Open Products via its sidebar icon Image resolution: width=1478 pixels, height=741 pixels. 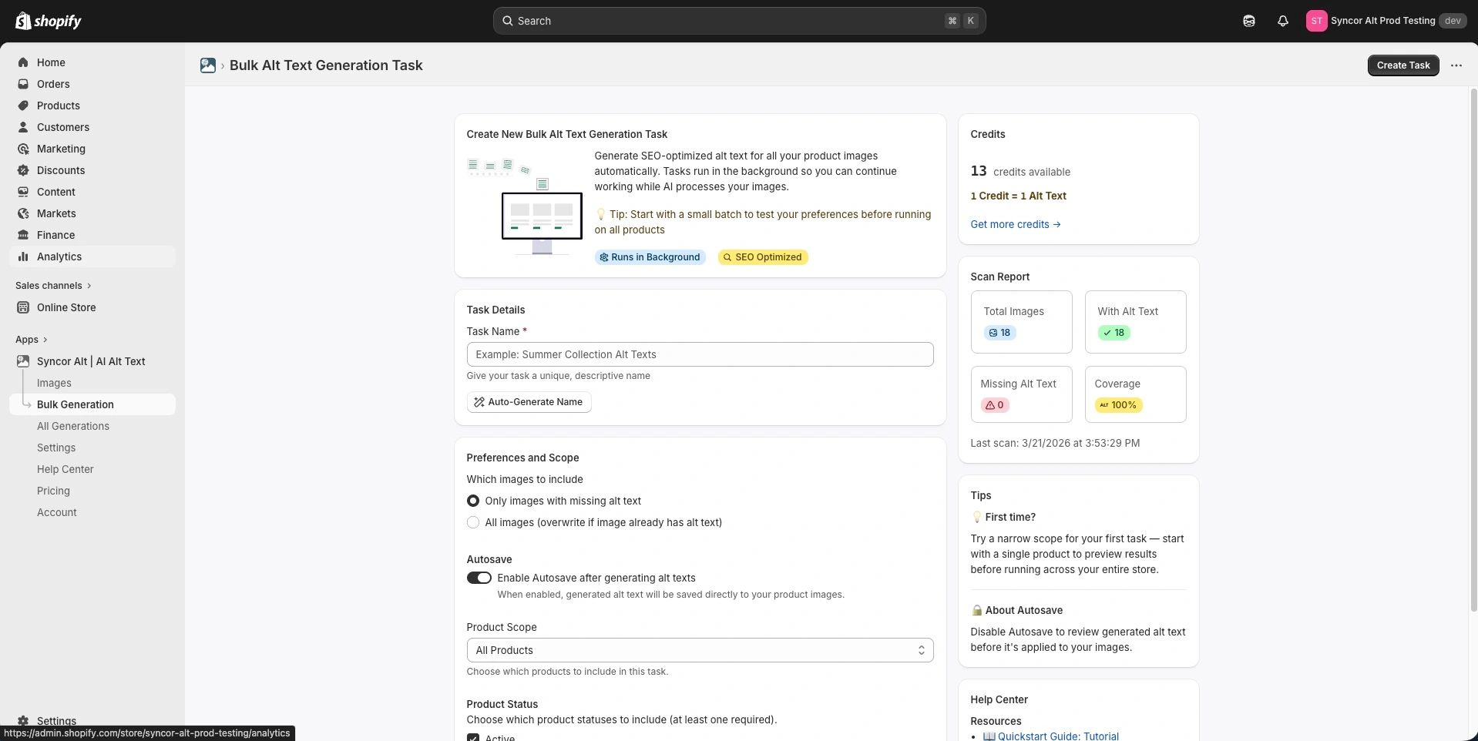click(x=23, y=106)
